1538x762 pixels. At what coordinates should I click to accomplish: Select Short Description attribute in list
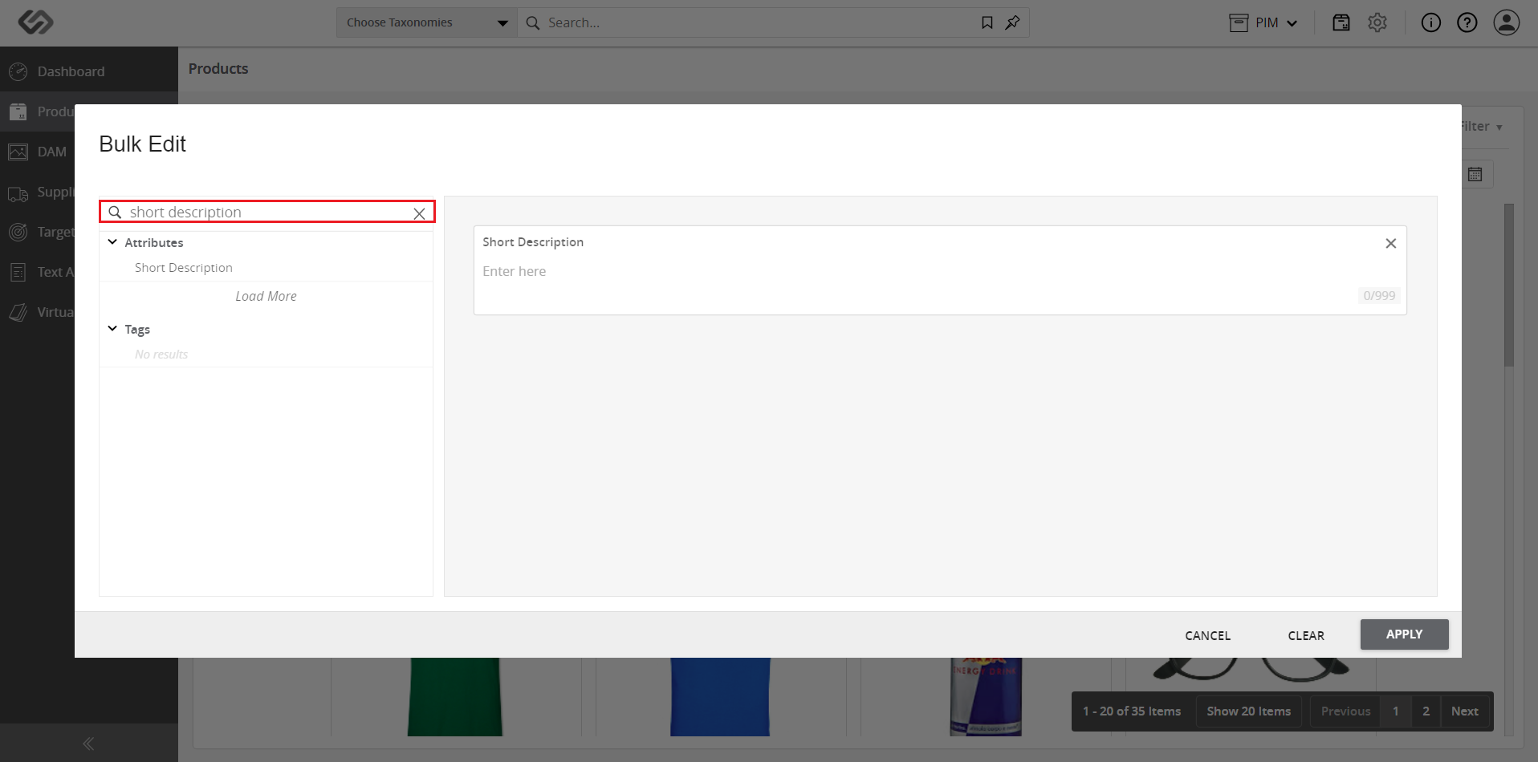click(x=184, y=268)
